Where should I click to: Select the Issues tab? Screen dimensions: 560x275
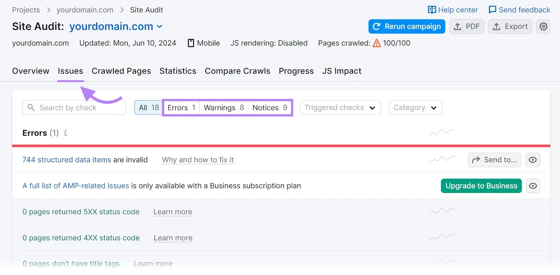(70, 71)
